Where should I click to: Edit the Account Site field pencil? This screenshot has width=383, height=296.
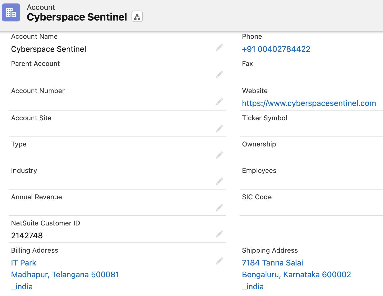(x=219, y=129)
